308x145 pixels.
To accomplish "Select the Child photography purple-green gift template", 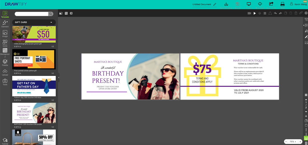I will 34,34.
